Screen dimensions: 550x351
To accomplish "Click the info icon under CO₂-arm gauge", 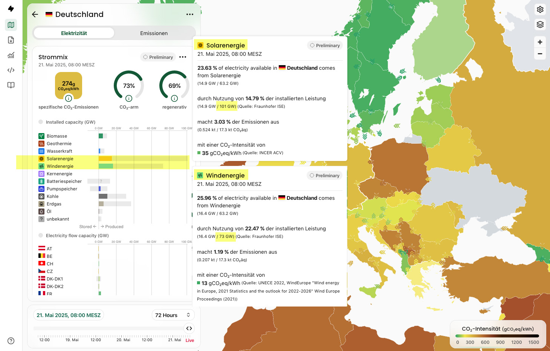I will [129, 98].
